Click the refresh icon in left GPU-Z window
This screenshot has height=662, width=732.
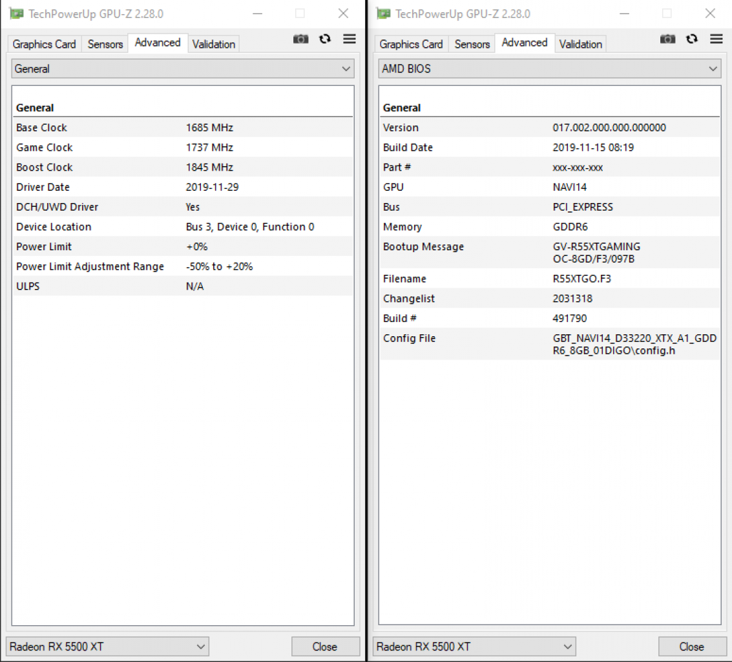pyautogui.click(x=325, y=39)
